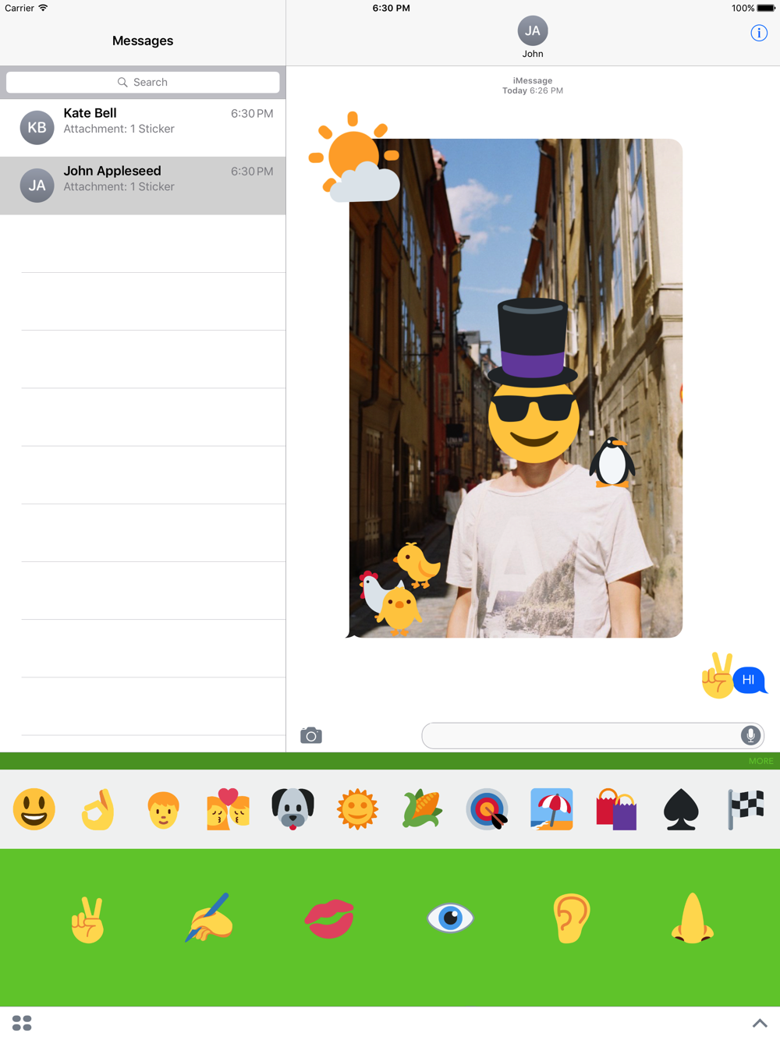Select the smiling sun category icon
Screen dimensions: 780x1040
pyautogui.click(x=357, y=808)
